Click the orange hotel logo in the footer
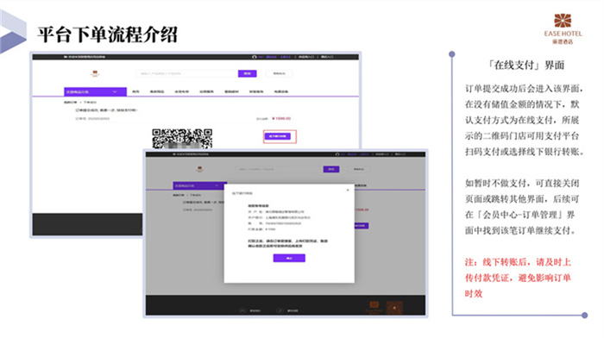The width and height of the screenshot is (604, 338). coord(374,307)
